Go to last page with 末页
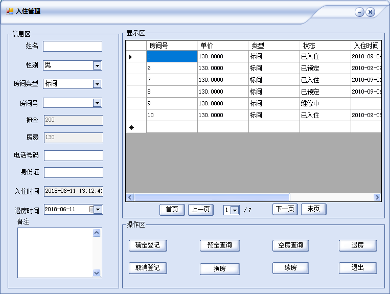The height and width of the screenshot is (294, 390). [314, 209]
